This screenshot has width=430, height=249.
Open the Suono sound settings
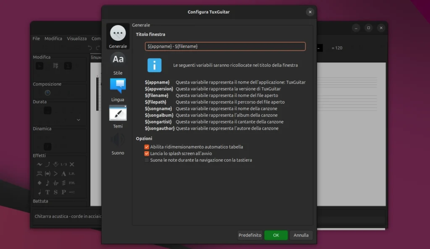(x=118, y=143)
